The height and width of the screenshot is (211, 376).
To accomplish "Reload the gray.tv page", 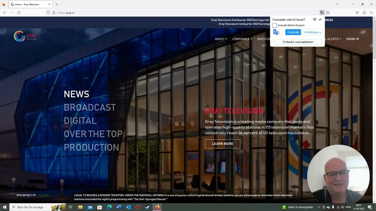I will pos(19,13).
